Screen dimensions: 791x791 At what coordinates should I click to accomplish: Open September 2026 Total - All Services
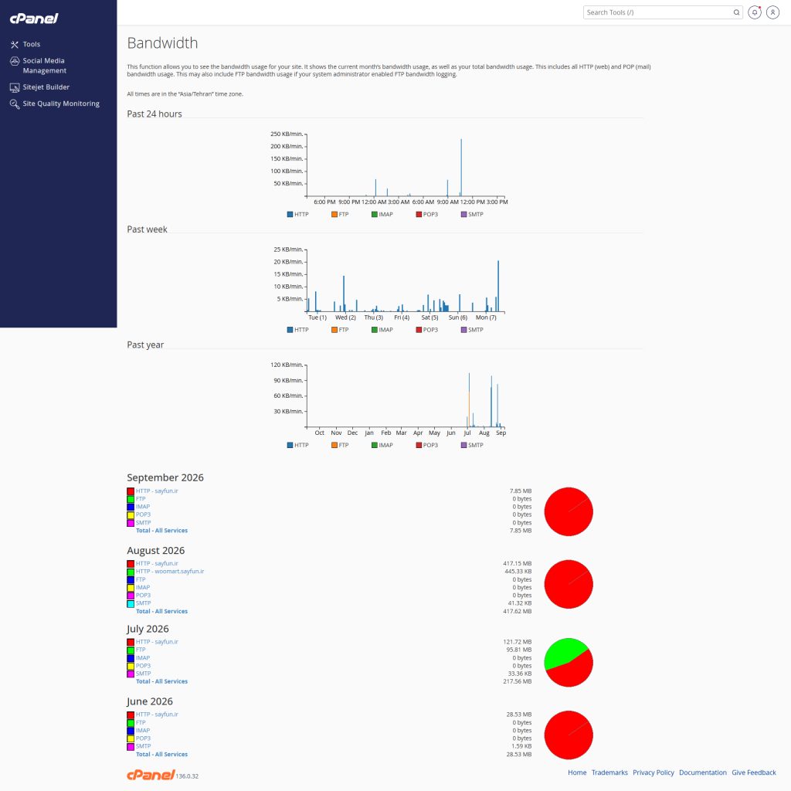click(161, 531)
